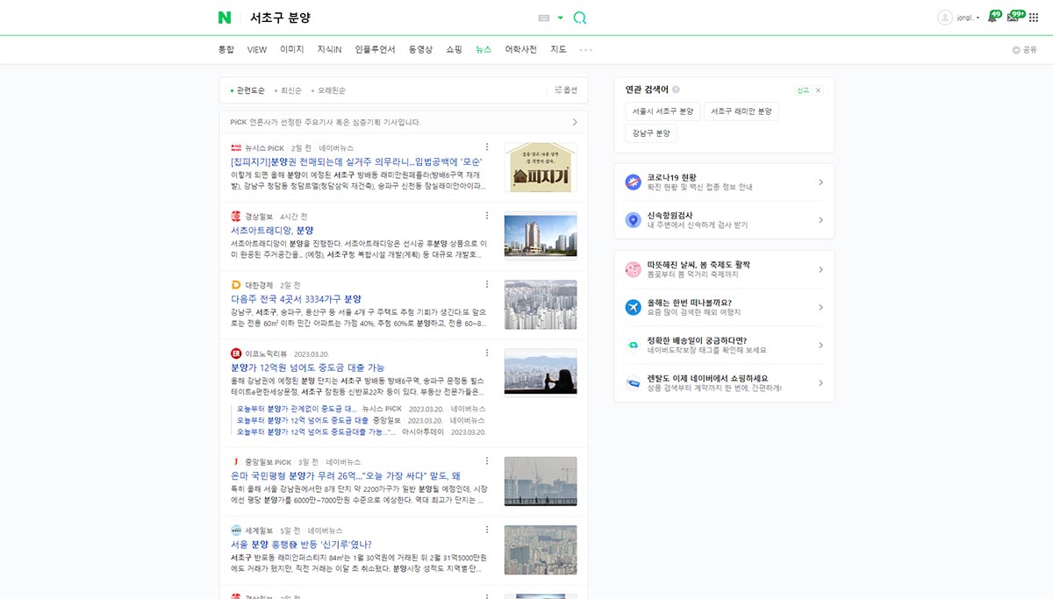1053x599 pixels.
Task: Click the 공유 share icon
Action: (x=1016, y=50)
